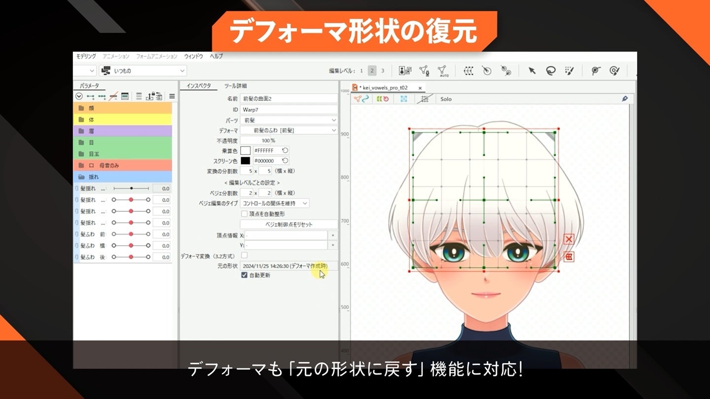The width and height of the screenshot is (710, 399).
Task: Open the ベジェ編集のタイプ dropdown
Action: pos(275,203)
